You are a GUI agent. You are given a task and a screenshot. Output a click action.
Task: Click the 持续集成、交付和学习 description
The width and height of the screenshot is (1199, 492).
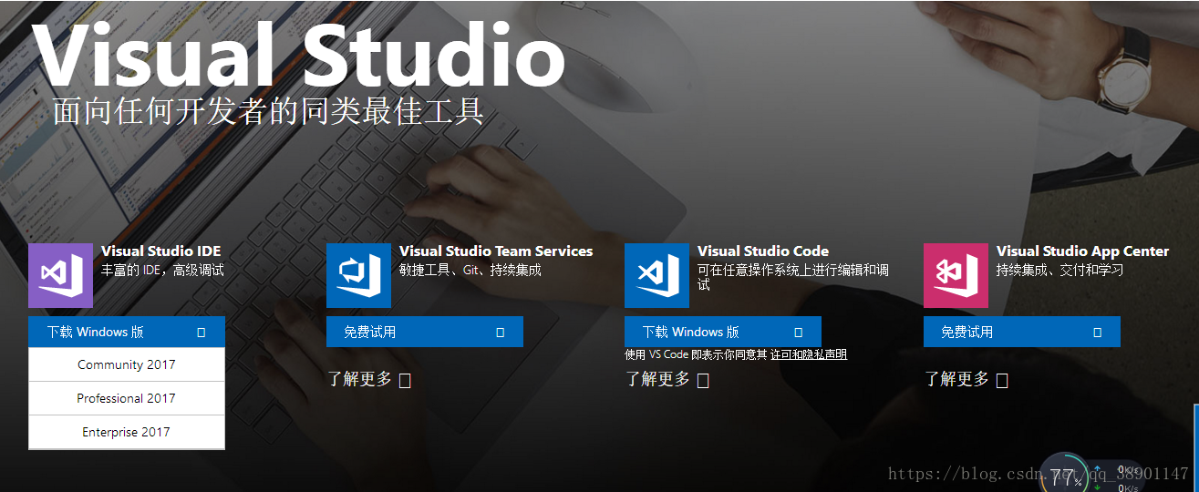click(1059, 270)
